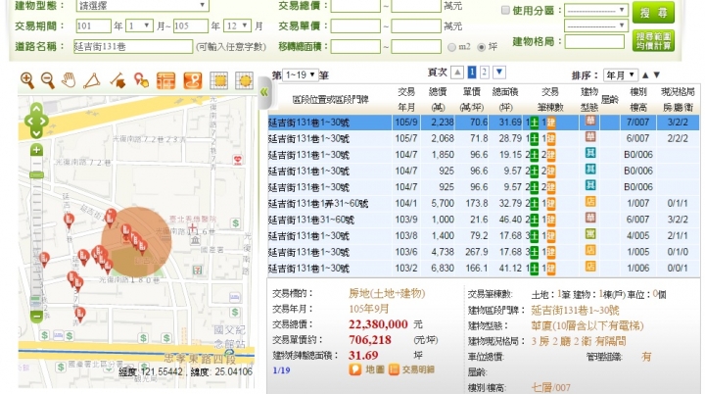Sort ascending with the up triangle

click(645, 75)
